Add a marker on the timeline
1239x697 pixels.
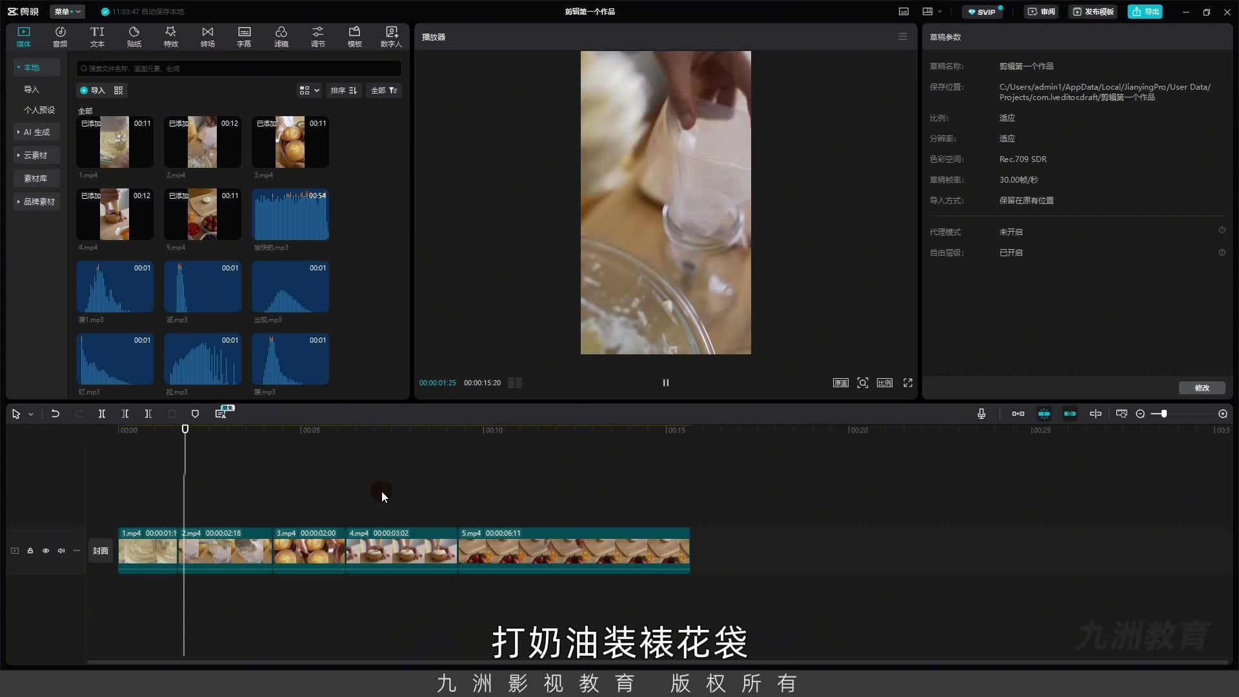(195, 414)
